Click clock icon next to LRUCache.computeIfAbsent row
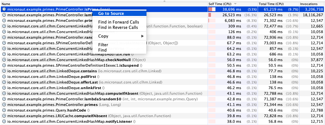Viewport: 325px width, 125px height. click(4, 116)
